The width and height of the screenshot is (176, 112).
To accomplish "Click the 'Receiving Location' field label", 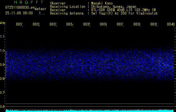I will [x=67, y=7].
